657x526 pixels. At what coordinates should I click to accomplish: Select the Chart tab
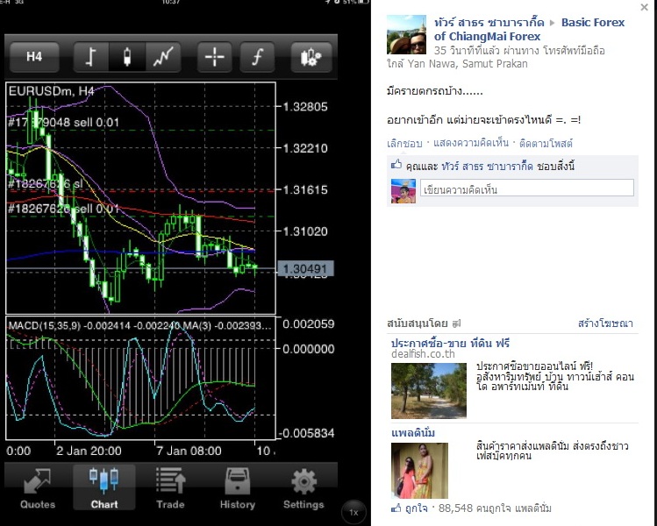coord(104,488)
